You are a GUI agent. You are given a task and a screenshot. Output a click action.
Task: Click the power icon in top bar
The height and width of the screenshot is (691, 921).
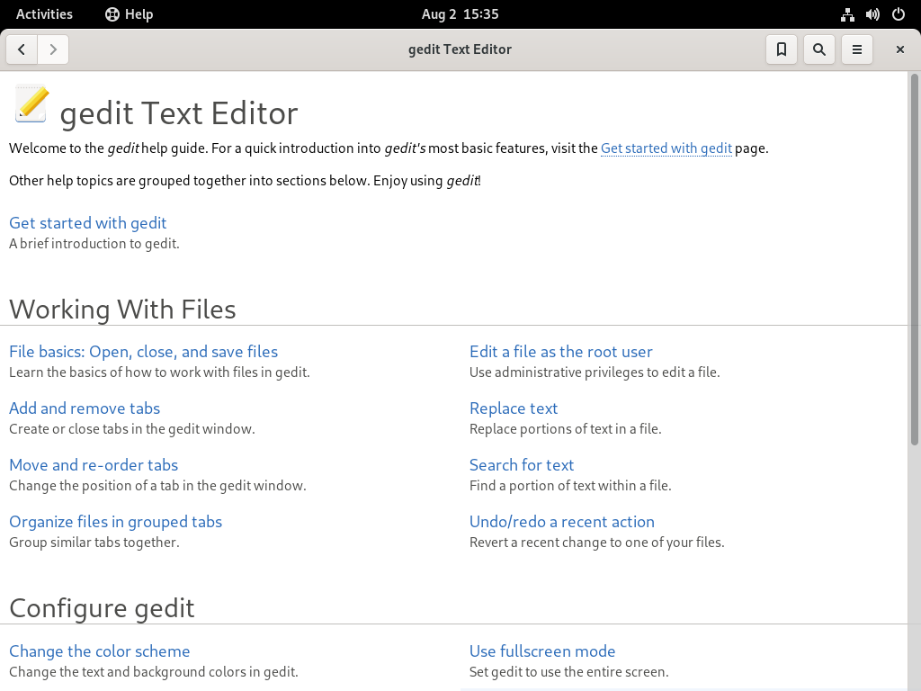click(899, 14)
